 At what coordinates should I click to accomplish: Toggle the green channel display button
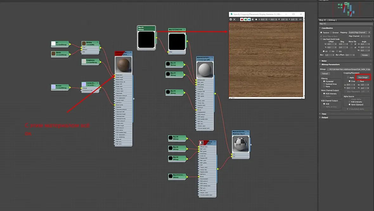coord(245,19)
